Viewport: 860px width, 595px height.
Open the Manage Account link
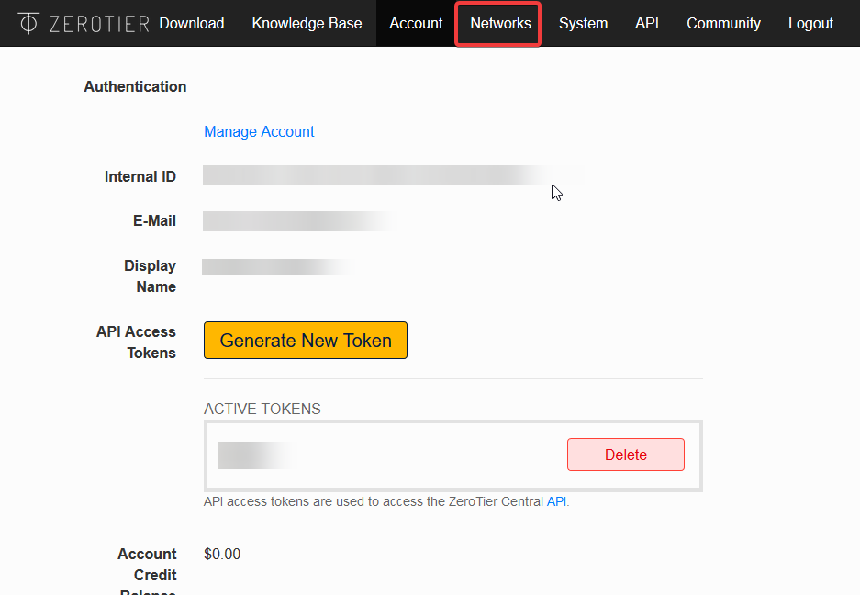coord(259,131)
